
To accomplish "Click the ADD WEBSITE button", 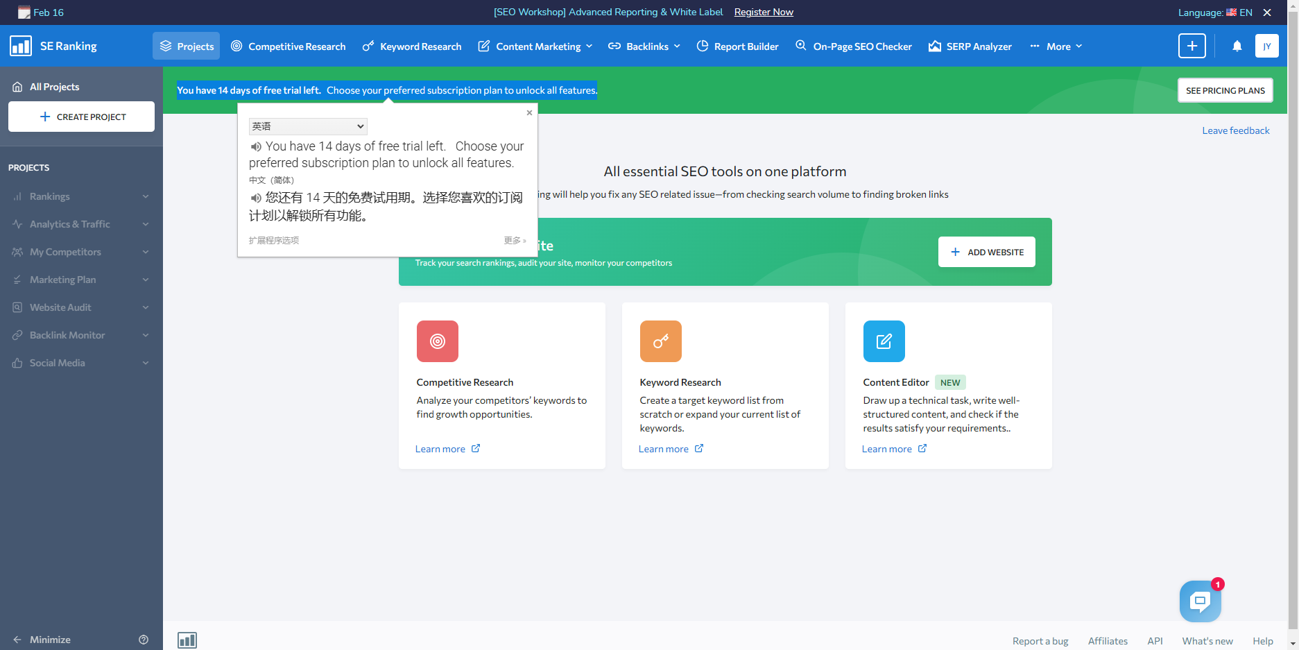I will tap(987, 252).
